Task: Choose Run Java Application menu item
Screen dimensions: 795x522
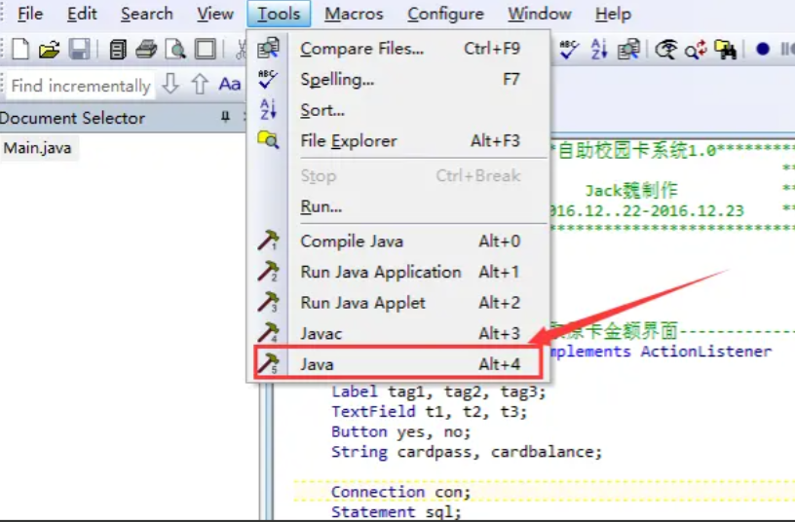Action: click(397, 272)
